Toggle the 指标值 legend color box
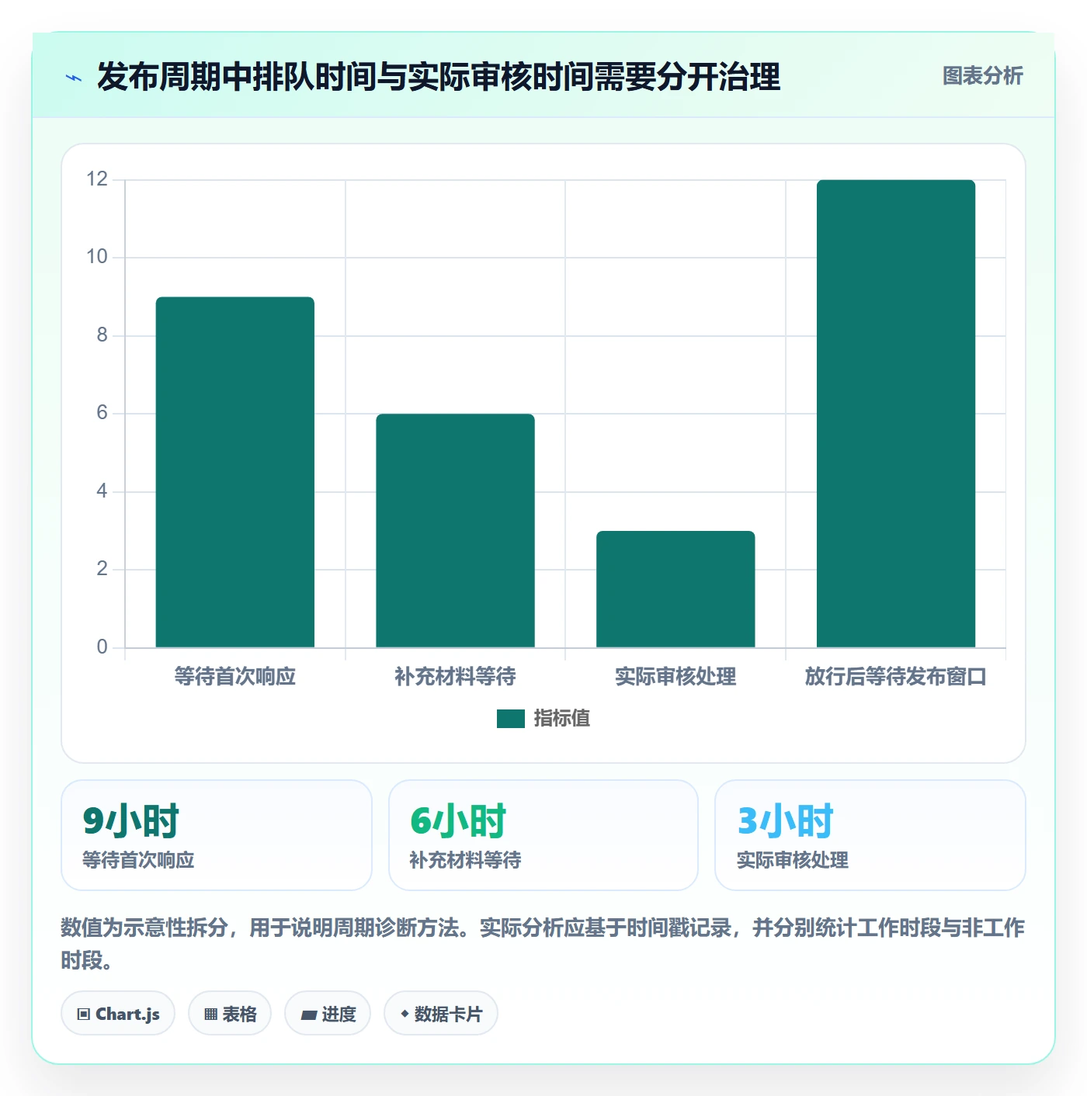This screenshot has height=1096, width=1087. tap(511, 719)
